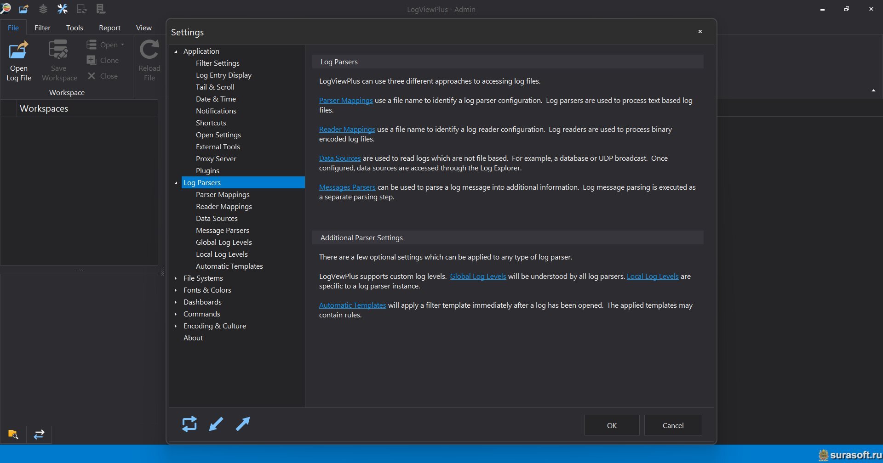Switch to the Filter ribbon tab
Viewport: 883px width, 463px height.
[x=42, y=28]
